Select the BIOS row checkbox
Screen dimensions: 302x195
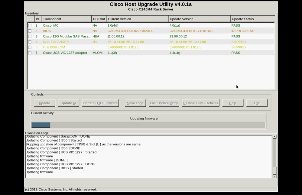click(30, 31)
